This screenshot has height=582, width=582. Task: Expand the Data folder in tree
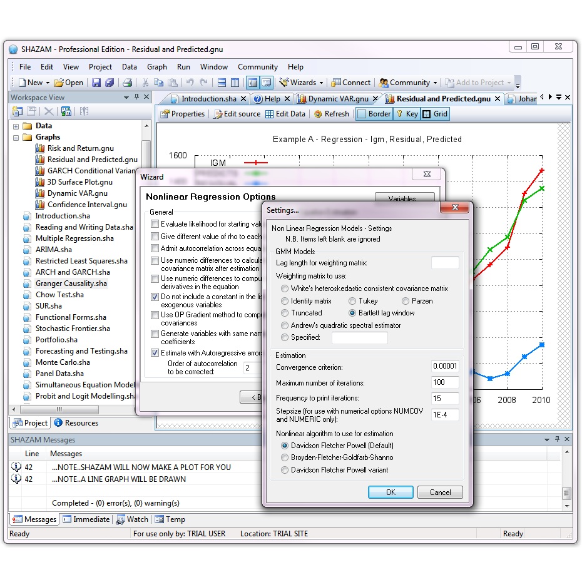point(16,126)
